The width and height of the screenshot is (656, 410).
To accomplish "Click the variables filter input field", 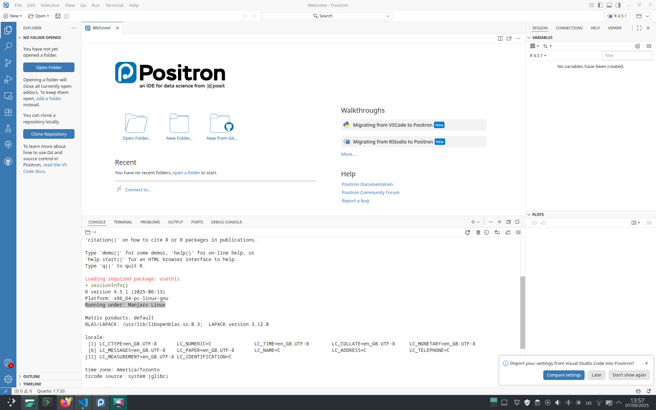I will point(627,55).
